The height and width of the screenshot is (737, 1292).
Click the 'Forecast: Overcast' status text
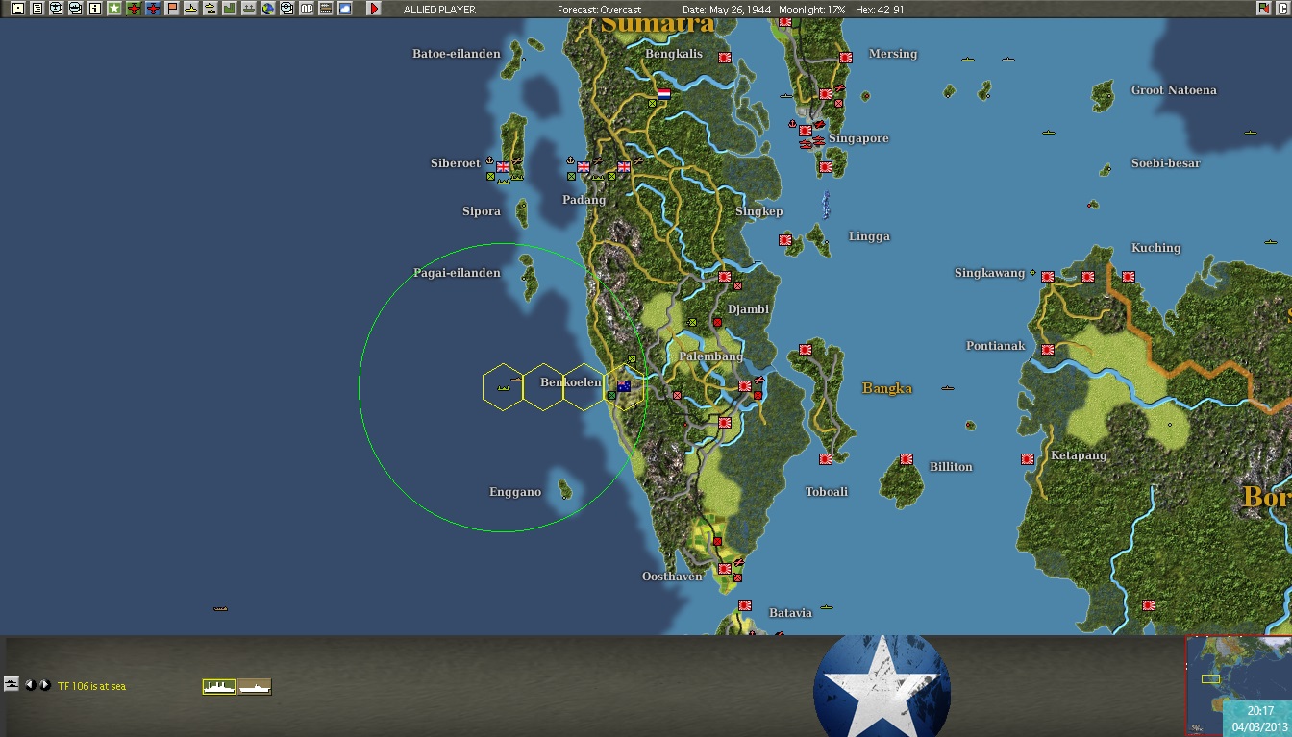[x=600, y=10]
